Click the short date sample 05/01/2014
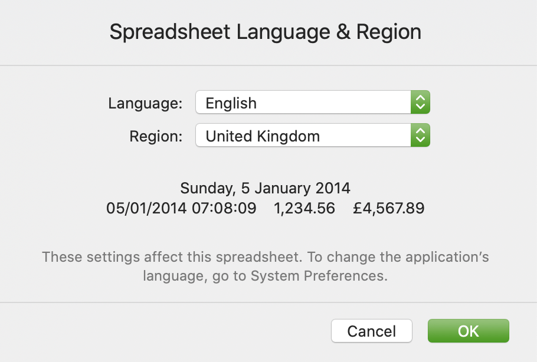 [147, 208]
